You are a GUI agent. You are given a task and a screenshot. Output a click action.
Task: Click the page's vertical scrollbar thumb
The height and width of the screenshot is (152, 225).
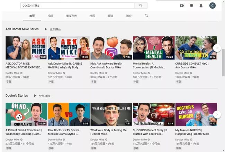coord(223,63)
